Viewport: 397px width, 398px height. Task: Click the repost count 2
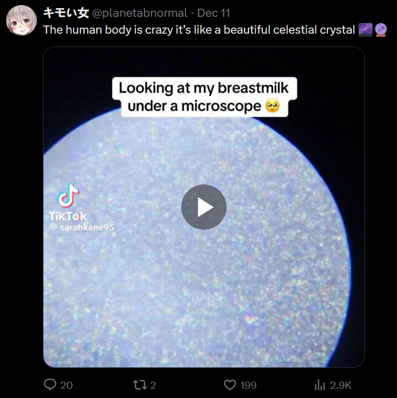[x=153, y=385]
